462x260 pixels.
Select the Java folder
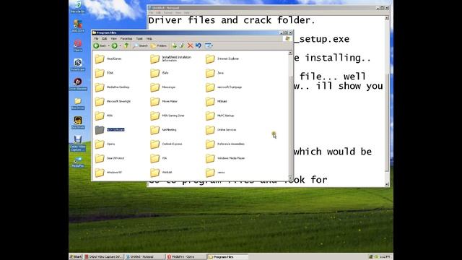click(x=214, y=73)
